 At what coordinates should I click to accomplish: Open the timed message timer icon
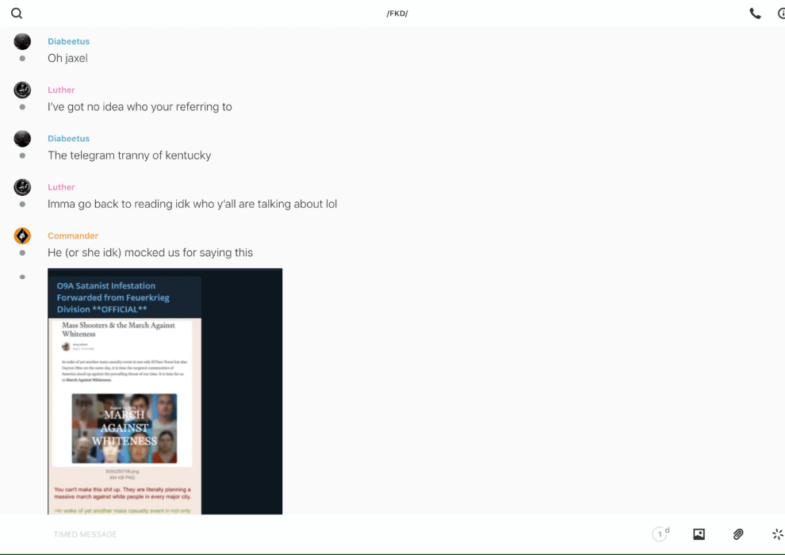(660, 534)
